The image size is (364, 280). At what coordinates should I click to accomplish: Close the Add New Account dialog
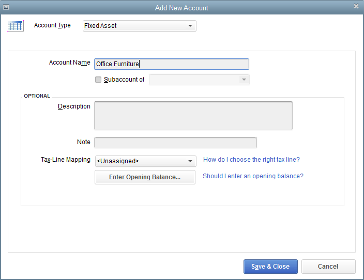tap(356, 6)
